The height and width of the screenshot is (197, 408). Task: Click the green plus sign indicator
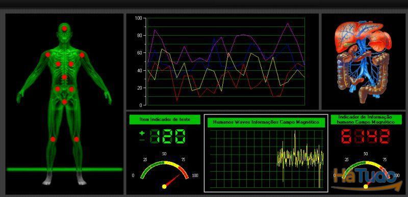(x=142, y=133)
